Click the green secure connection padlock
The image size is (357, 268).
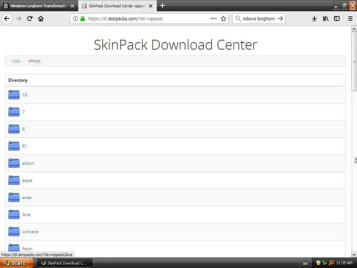83,18
